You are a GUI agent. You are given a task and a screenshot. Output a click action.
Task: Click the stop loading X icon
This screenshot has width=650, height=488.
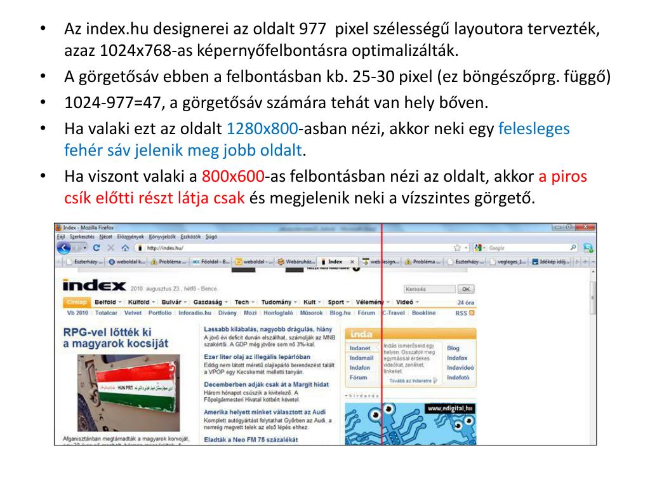pos(110,248)
